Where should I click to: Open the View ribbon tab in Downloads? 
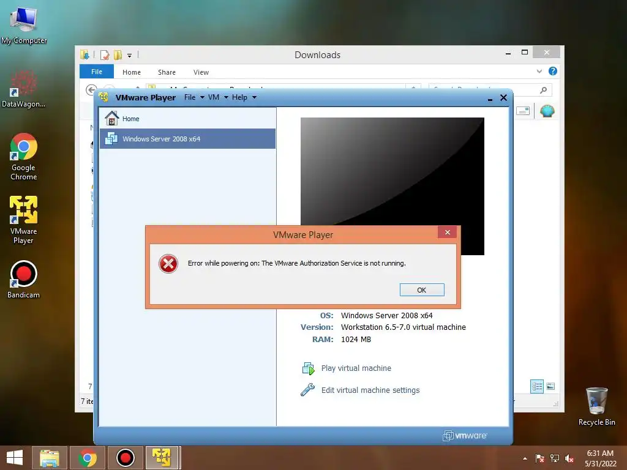(x=201, y=72)
